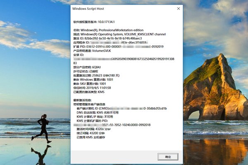Image resolution: width=248 pixels, height=165 pixels.
Task: Select the 客户端计算机 ID (CMID) line
Action: tap(122, 108)
